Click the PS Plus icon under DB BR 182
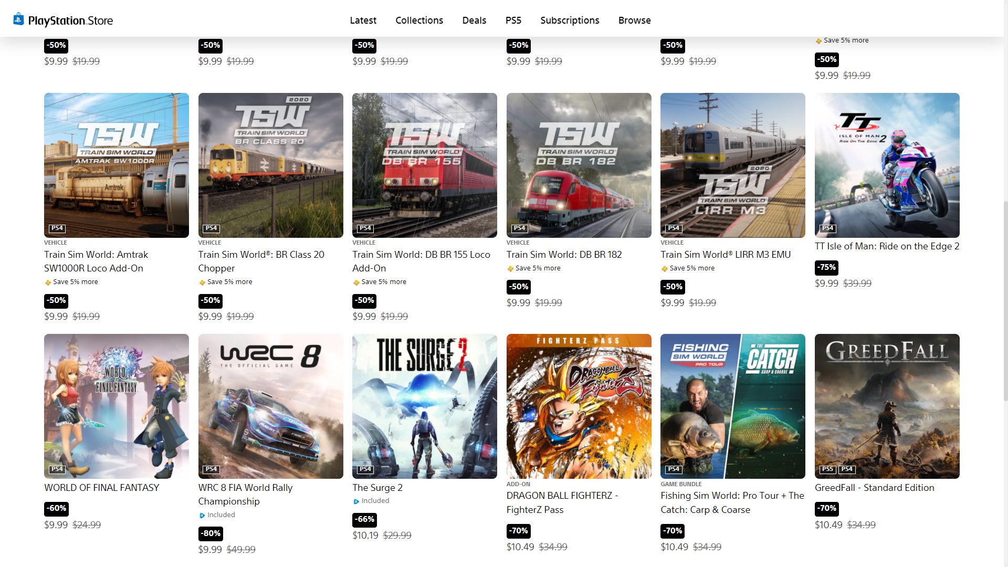 (510, 269)
